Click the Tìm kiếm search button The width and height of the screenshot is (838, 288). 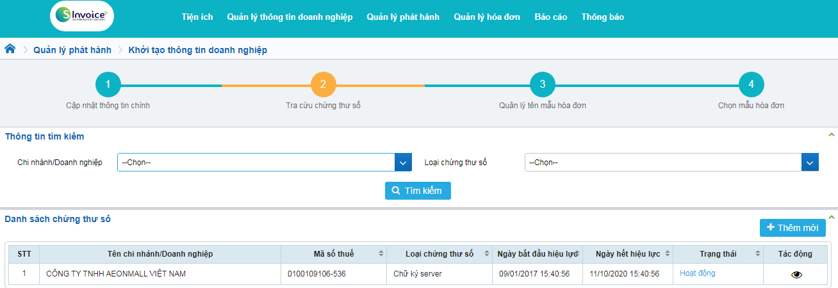(x=418, y=191)
